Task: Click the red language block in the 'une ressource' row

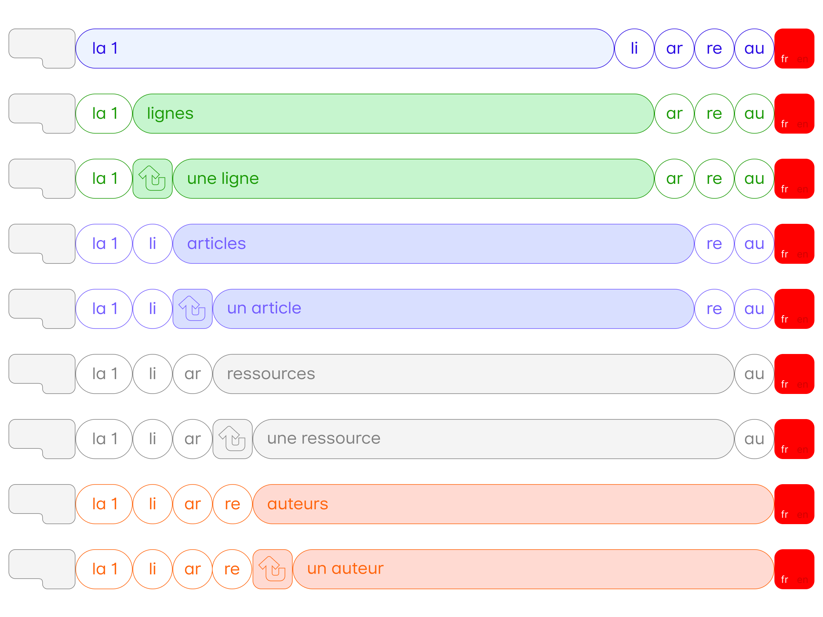Action: [x=794, y=439]
